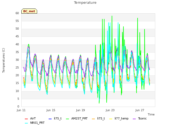This screenshot has height=128, width=171.
Task: Click the blue li75_t legend marker
Action: point(50,119)
